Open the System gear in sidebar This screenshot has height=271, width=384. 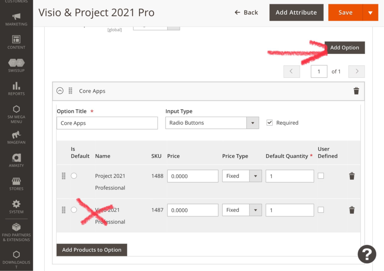pyautogui.click(x=16, y=207)
